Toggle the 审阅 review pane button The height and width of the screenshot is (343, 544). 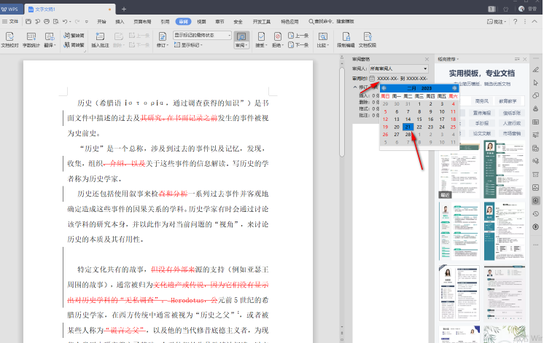(240, 36)
